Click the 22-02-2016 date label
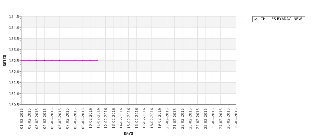Screen dimensions: 317x139 (182, 119)
